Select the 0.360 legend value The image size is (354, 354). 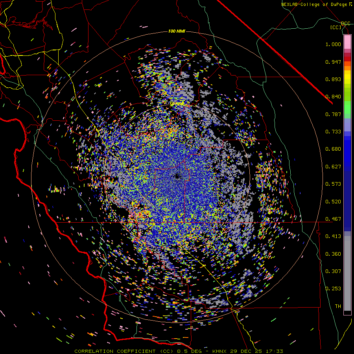coord(333,254)
